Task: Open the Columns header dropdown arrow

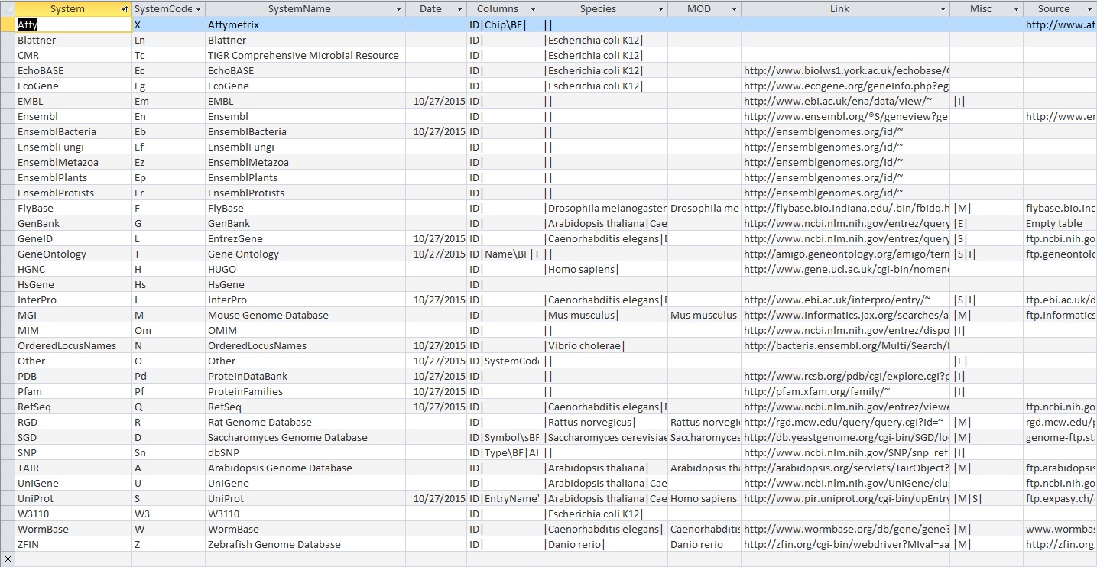Action: (533, 9)
